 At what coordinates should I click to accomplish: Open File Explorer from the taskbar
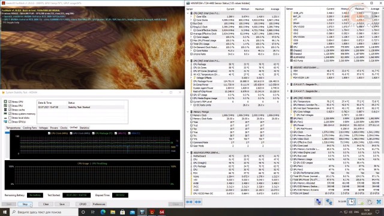click(113, 212)
